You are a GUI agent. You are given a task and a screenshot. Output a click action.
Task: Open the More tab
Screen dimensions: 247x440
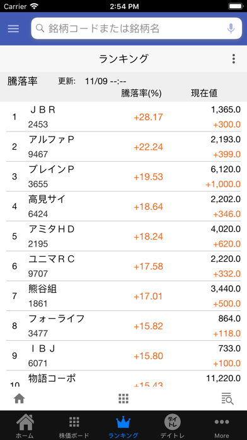coord(222,426)
